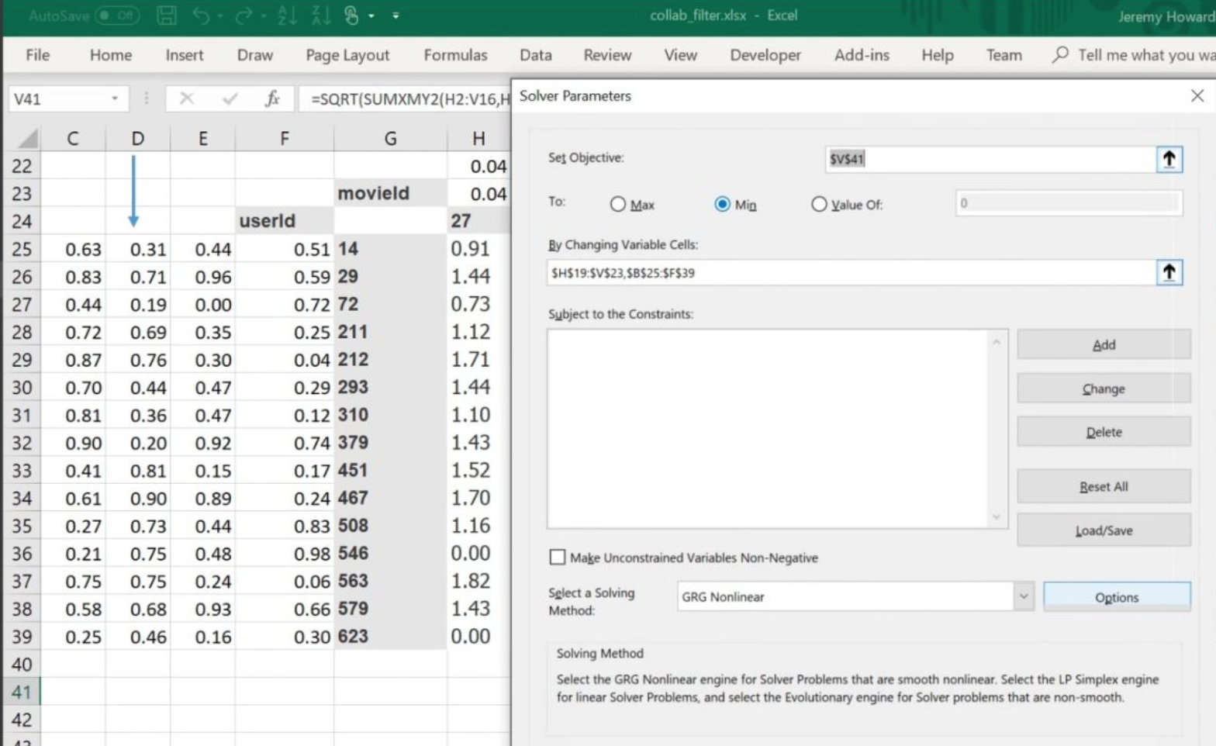1216x746 pixels.
Task: Click cell F36 showing 0.98
Action: 284,554
